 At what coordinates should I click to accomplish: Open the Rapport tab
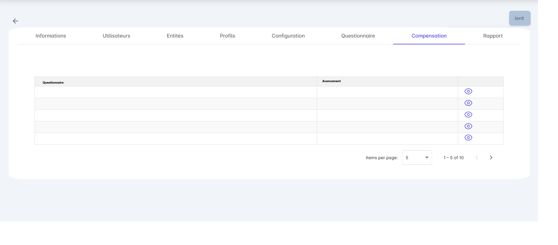tap(493, 36)
